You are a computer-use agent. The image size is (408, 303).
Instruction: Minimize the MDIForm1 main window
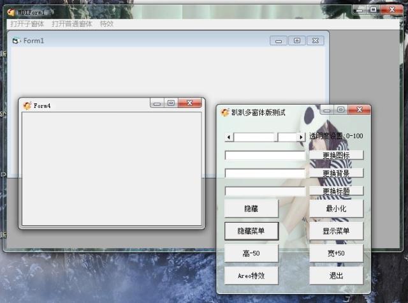[x=360, y=10]
